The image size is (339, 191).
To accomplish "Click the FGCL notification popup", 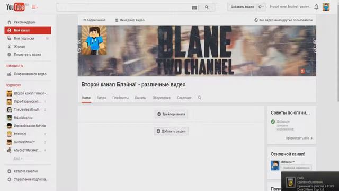I will pyautogui.click(x=310, y=181).
